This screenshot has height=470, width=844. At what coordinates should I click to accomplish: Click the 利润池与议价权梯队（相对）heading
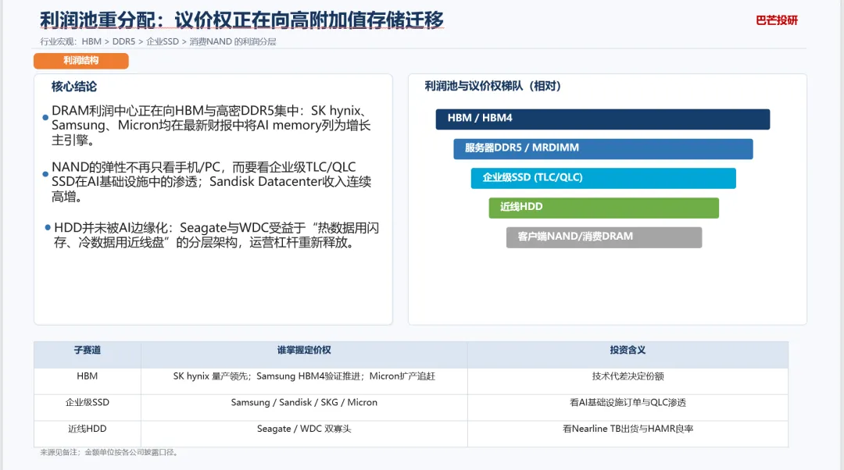(492, 86)
